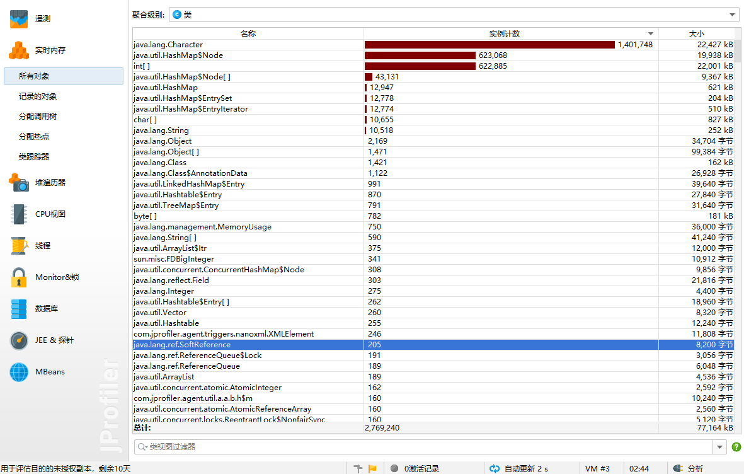This screenshot has width=744, height=474.
Task: Select the java.util.HashMap$Node[ ] row
Action: click(x=433, y=77)
